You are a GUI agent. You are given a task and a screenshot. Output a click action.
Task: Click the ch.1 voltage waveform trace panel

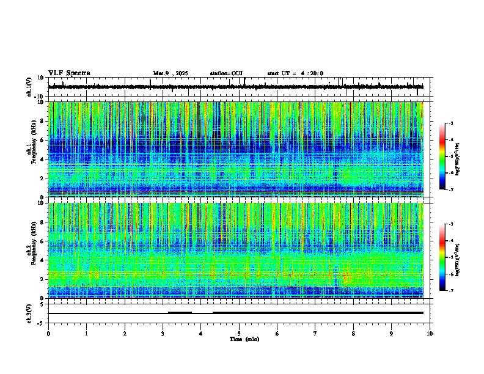click(x=239, y=87)
